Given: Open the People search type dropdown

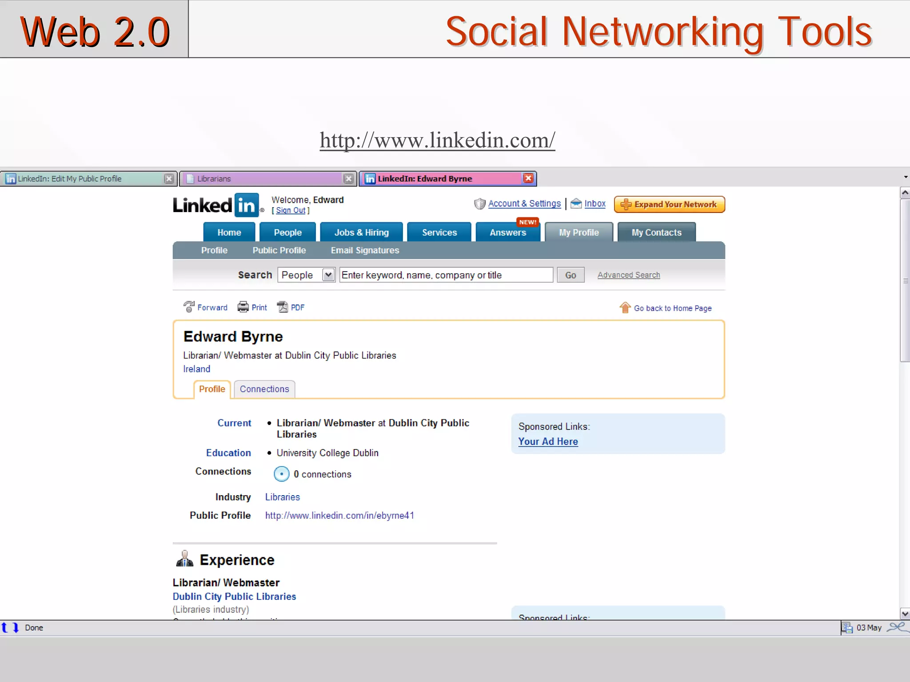Looking at the screenshot, I should [328, 275].
